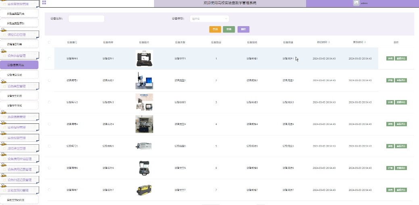Click the folder icon beside 实验报告管理
Viewport: 419px width, 205px height.
click(4, 138)
